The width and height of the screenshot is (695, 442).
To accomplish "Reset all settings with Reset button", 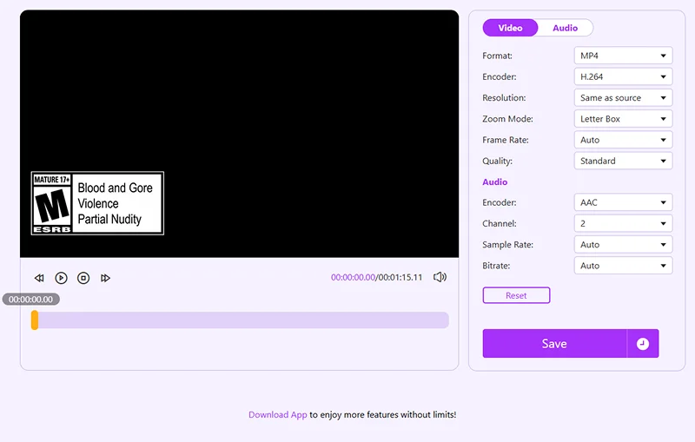I will 516,295.
